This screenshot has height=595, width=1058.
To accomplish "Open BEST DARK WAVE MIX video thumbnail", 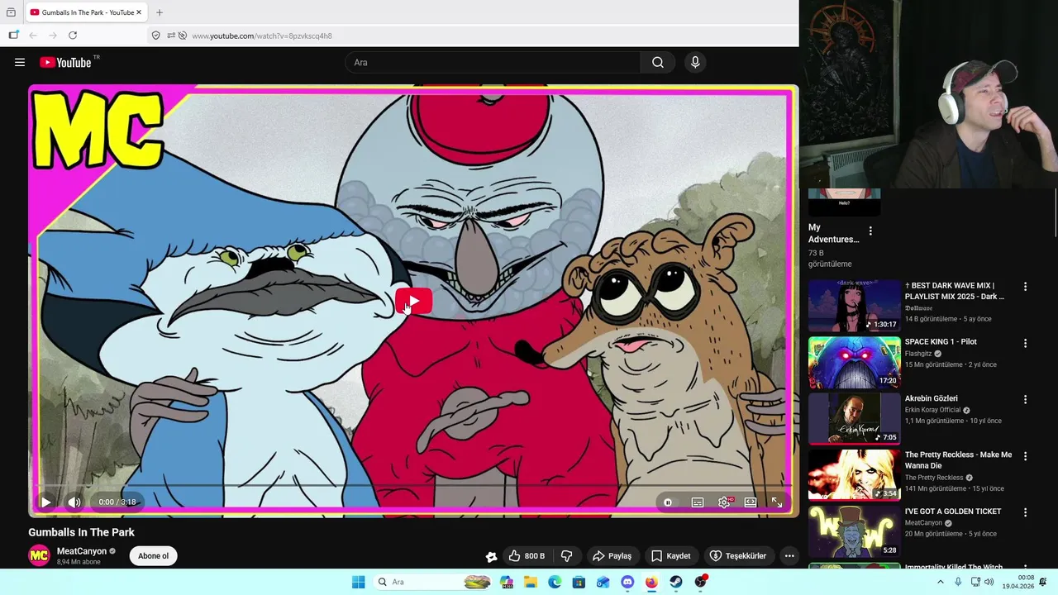I will 855,306.
